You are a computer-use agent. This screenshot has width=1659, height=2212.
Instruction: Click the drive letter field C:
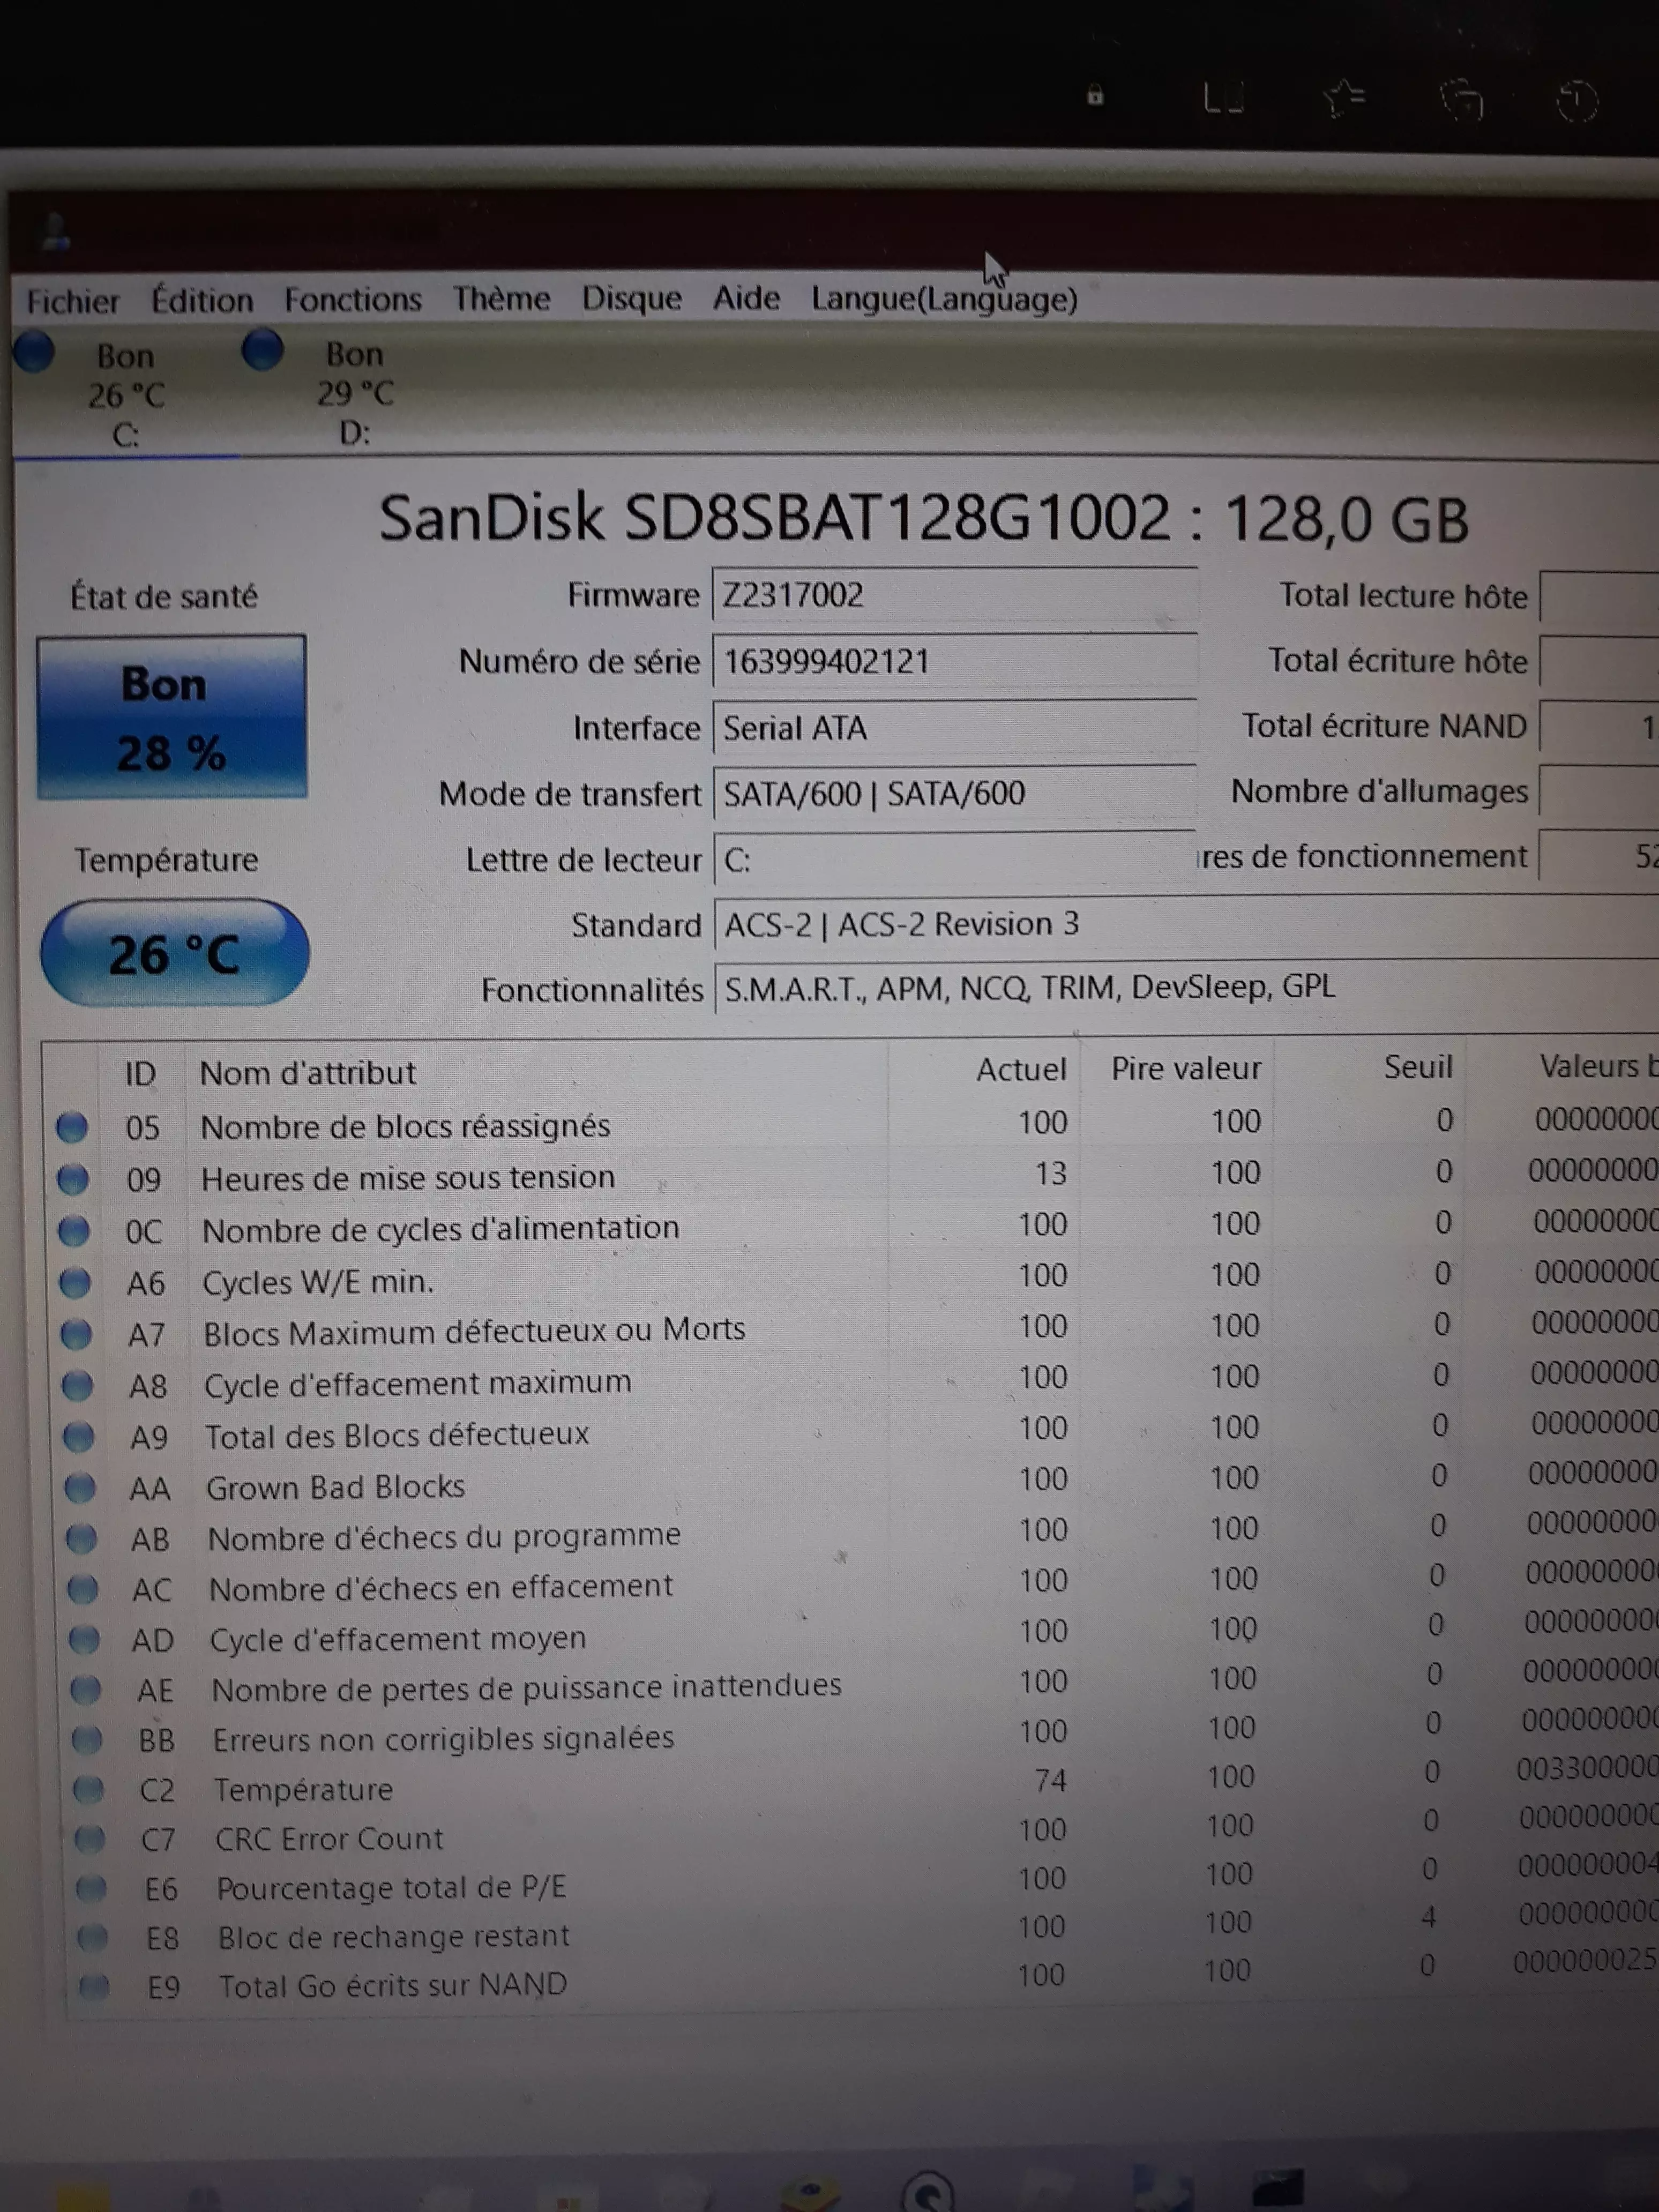954,859
